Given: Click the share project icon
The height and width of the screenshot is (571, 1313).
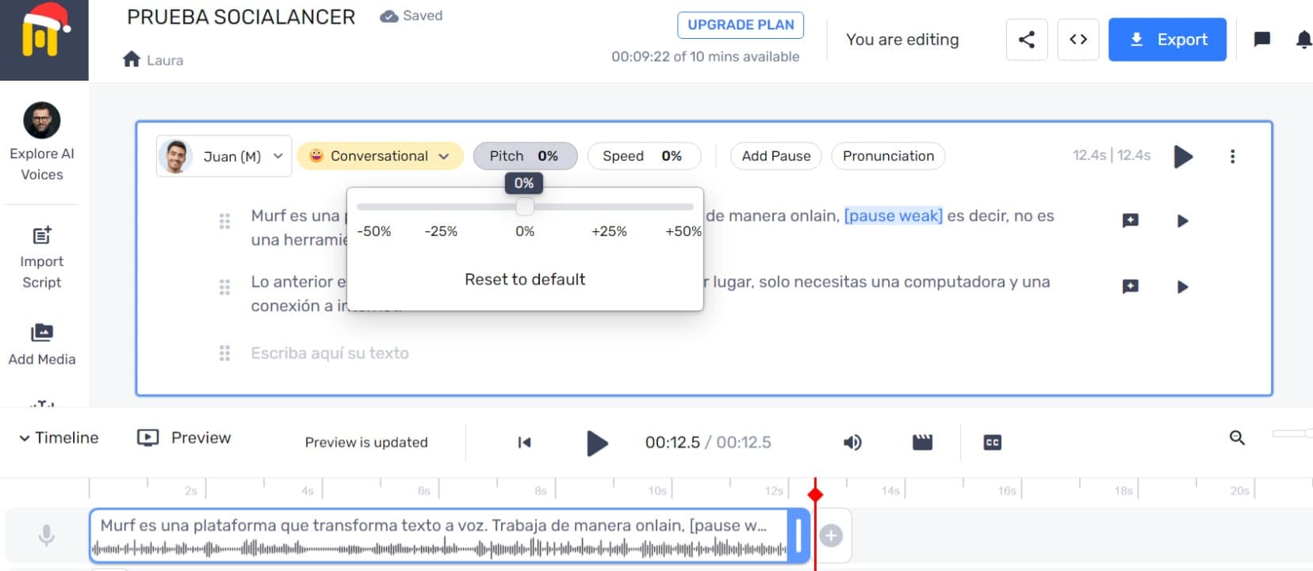Looking at the screenshot, I should [x=1027, y=40].
